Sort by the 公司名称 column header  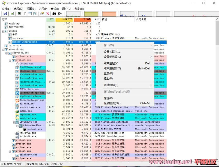[x=151, y=19]
